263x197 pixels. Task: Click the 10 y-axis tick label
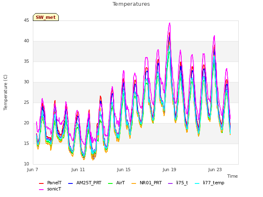click(x=26, y=164)
